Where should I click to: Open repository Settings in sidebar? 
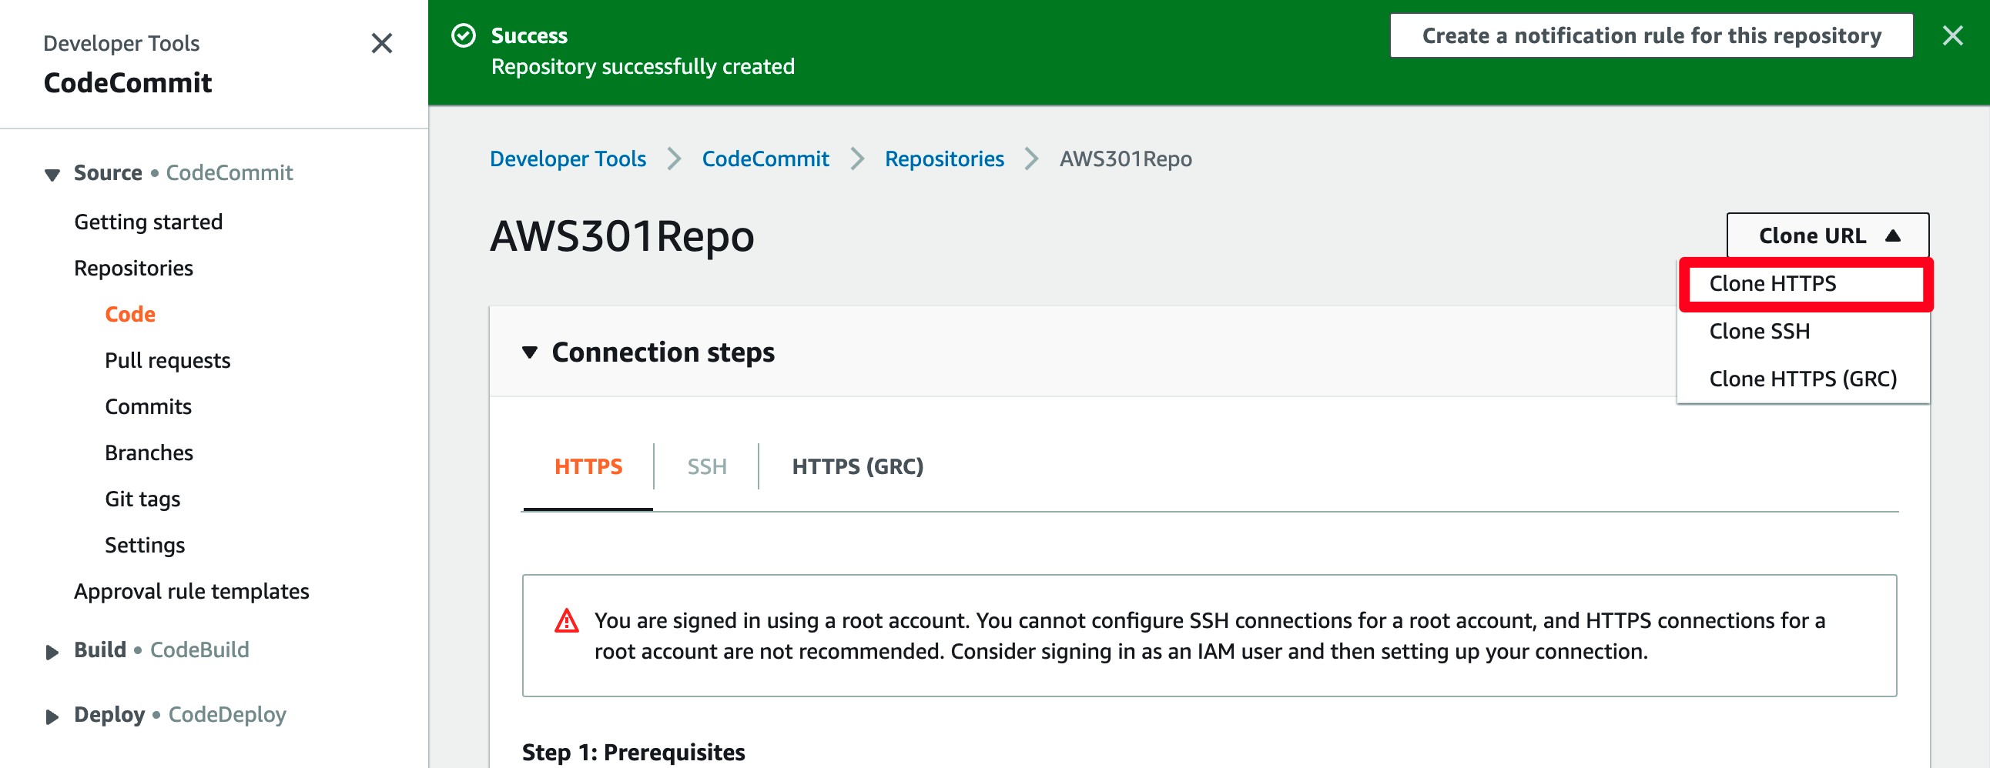146,546
